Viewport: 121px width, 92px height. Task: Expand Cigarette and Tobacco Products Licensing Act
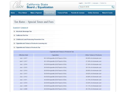(x=14, y=43)
